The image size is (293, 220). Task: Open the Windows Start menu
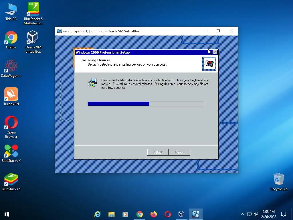click(x=7, y=214)
